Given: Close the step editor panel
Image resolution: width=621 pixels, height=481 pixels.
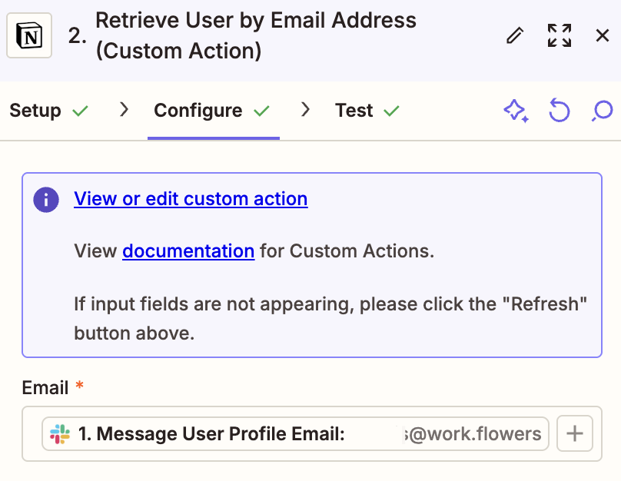Looking at the screenshot, I should 603,35.
